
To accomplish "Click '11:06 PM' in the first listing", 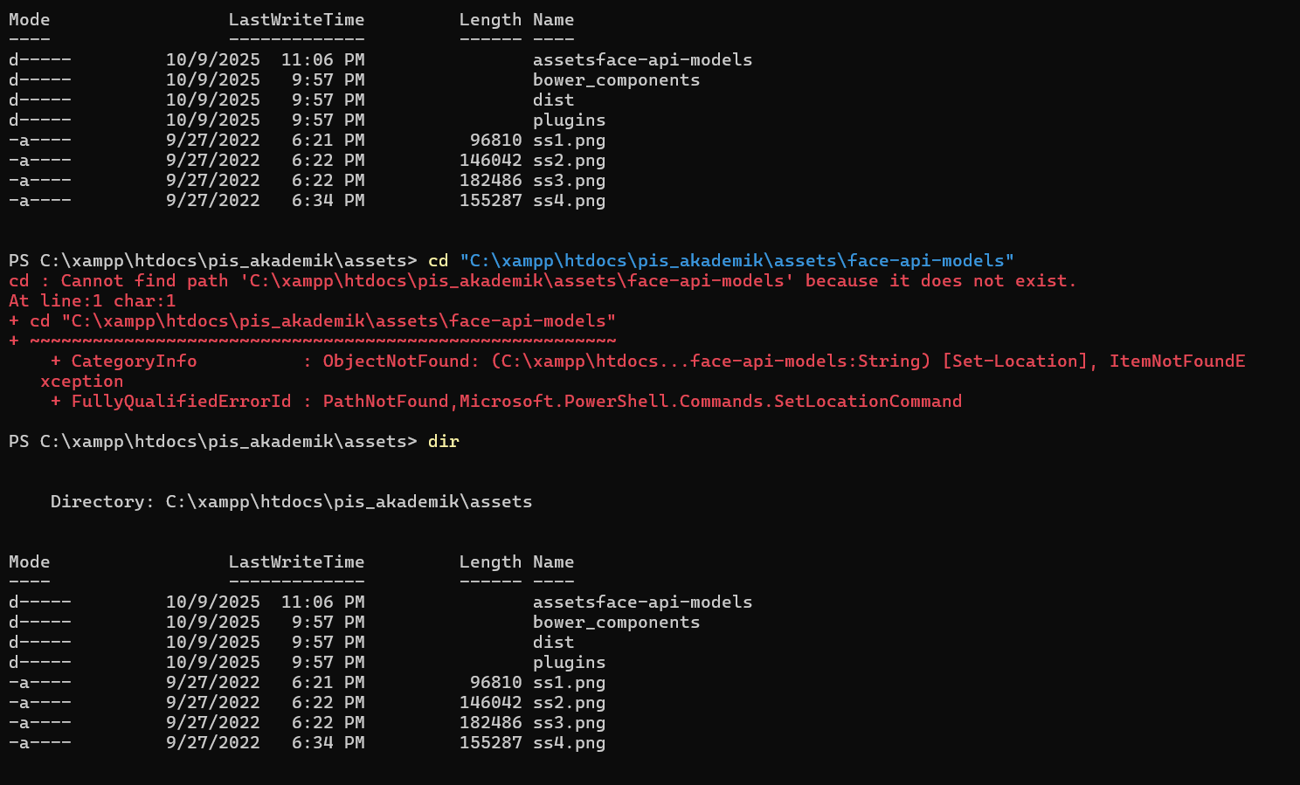I will [x=323, y=59].
